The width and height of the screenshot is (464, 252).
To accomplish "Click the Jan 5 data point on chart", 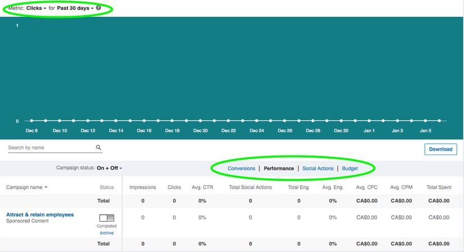I will tap(425, 120).
